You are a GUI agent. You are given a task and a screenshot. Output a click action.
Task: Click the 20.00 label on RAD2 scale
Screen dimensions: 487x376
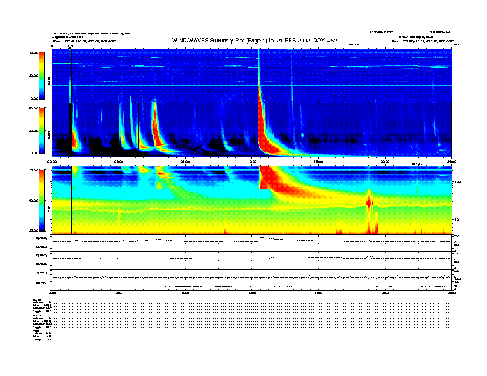pyautogui.click(x=33, y=76)
